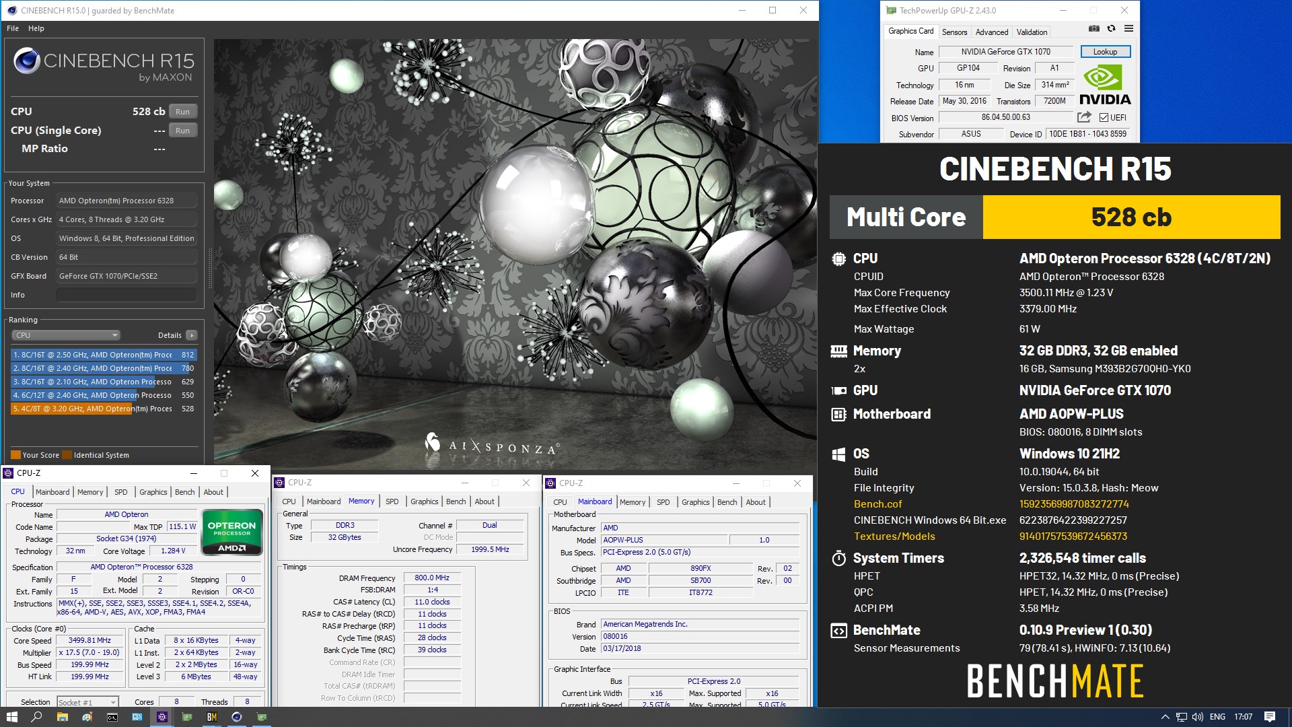Click the OS Windows icon in BenchMate panel
The width and height of the screenshot is (1292, 727).
tap(838, 454)
